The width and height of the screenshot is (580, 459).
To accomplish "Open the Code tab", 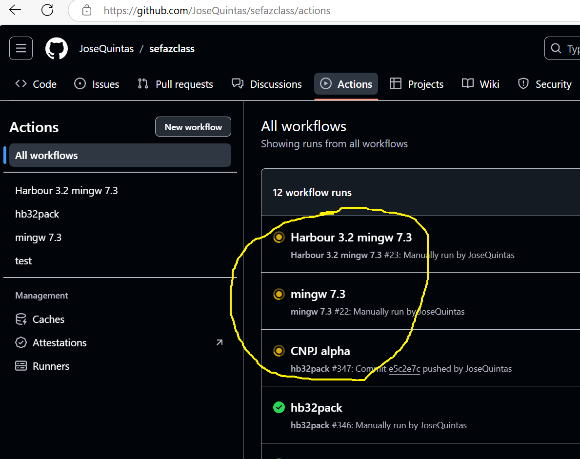I will pyautogui.click(x=36, y=84).
